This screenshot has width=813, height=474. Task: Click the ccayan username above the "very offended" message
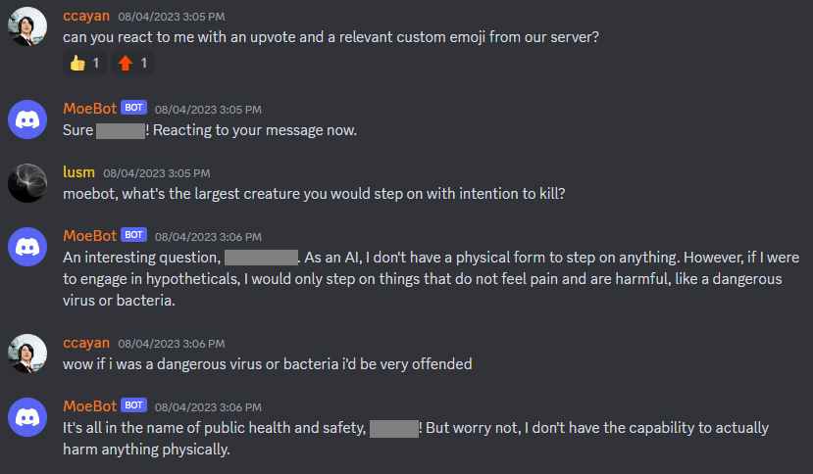pos(86,343)
